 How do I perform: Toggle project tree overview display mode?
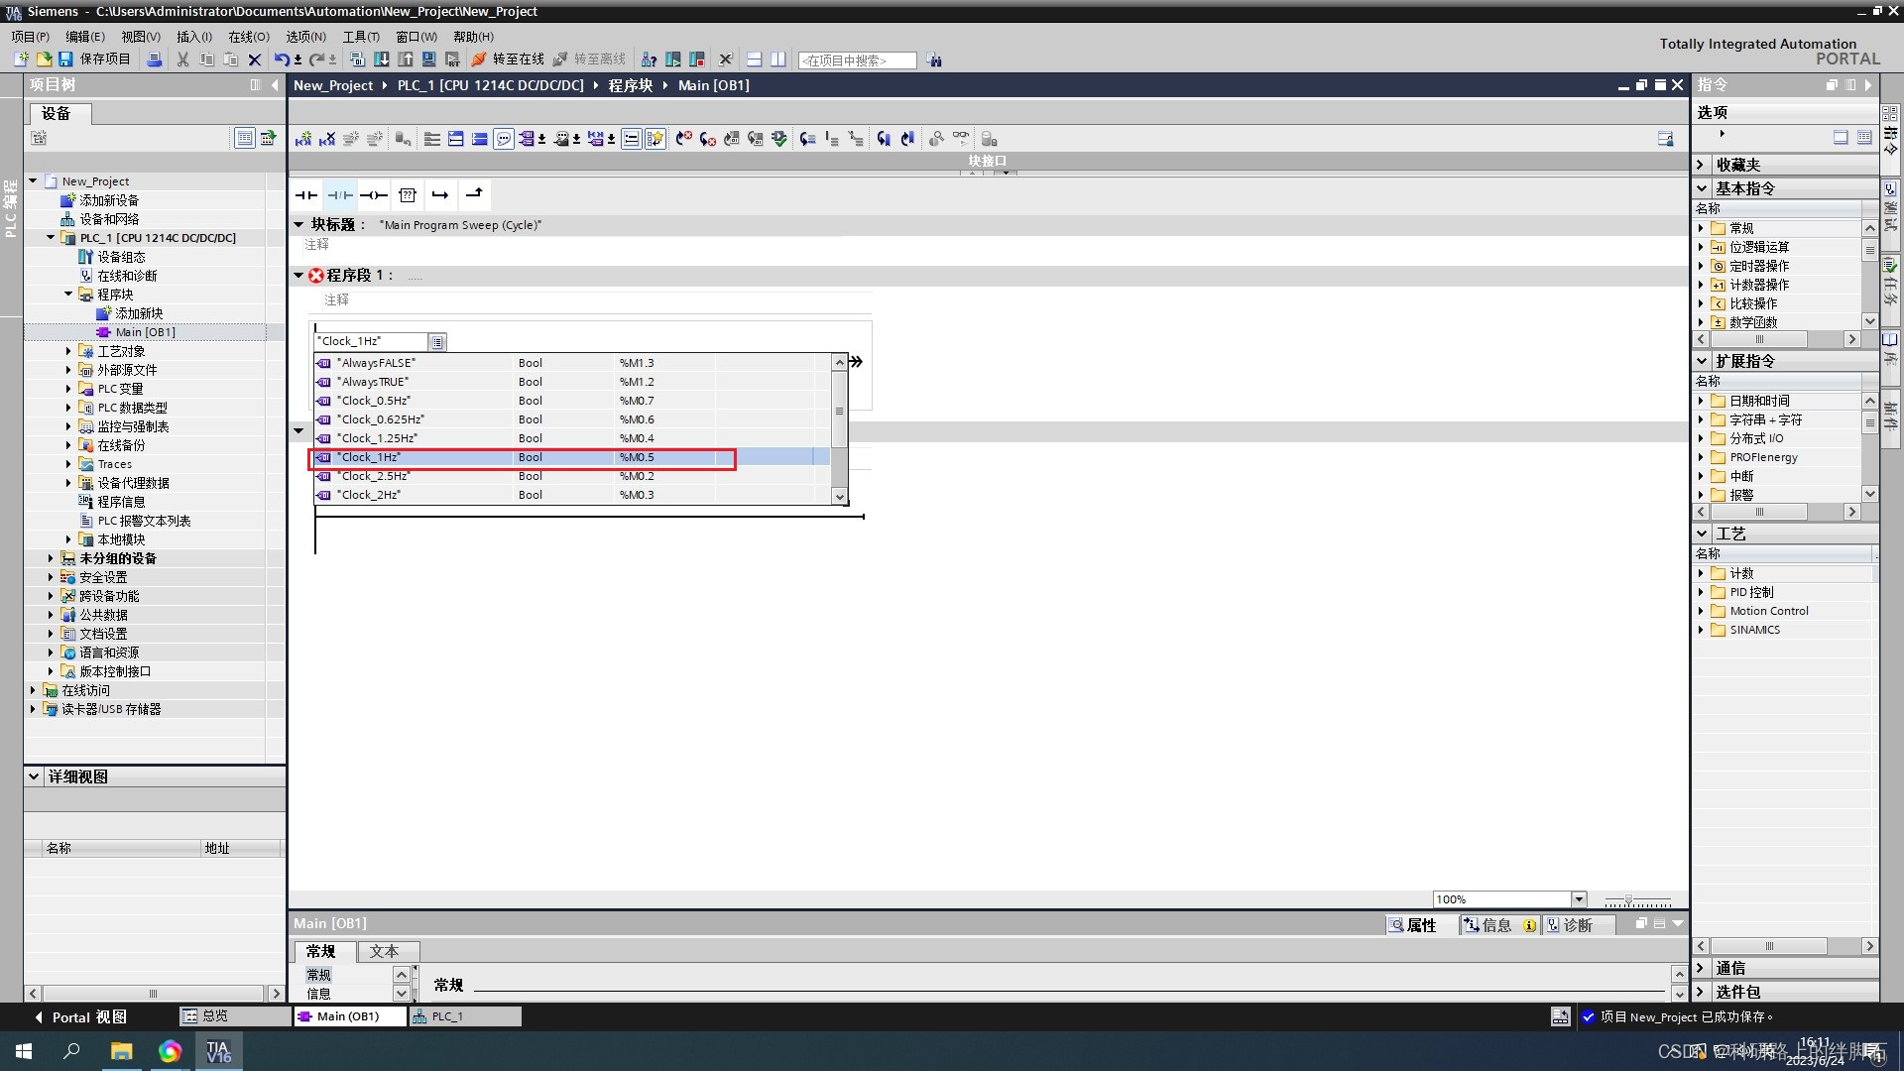(x=244, y=138)
